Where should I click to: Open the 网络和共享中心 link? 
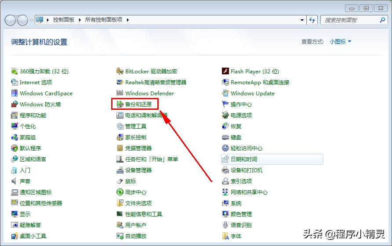pyautogui.click(x=249, y=192)
